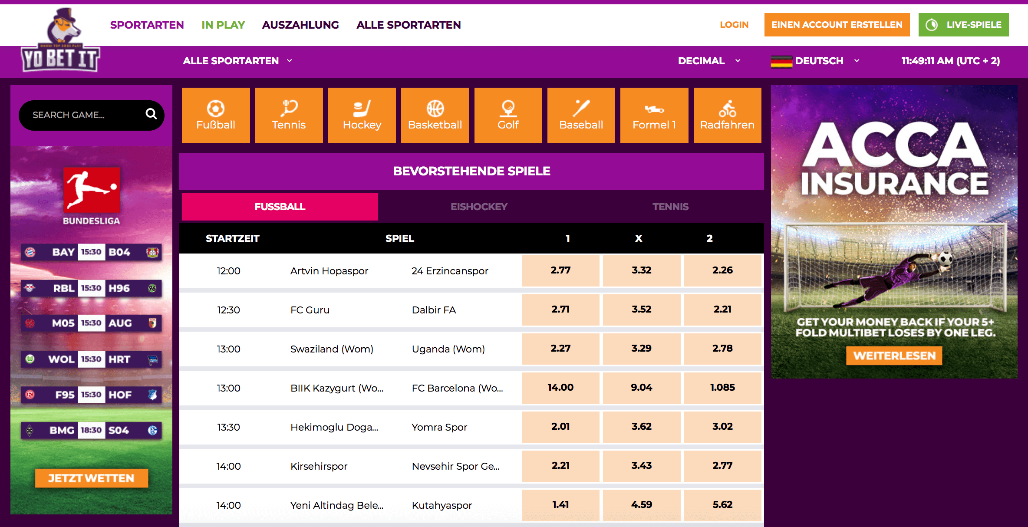Click the Schalke S04 crest

point(152,430)
